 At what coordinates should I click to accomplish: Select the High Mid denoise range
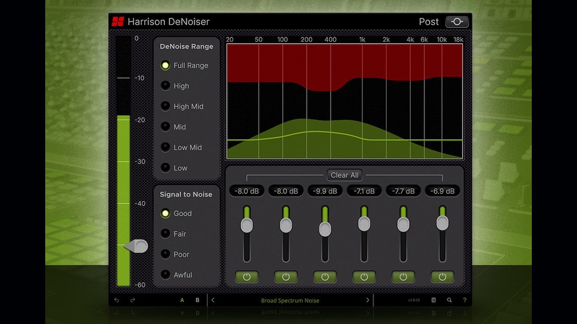click(x=165, y=107)
